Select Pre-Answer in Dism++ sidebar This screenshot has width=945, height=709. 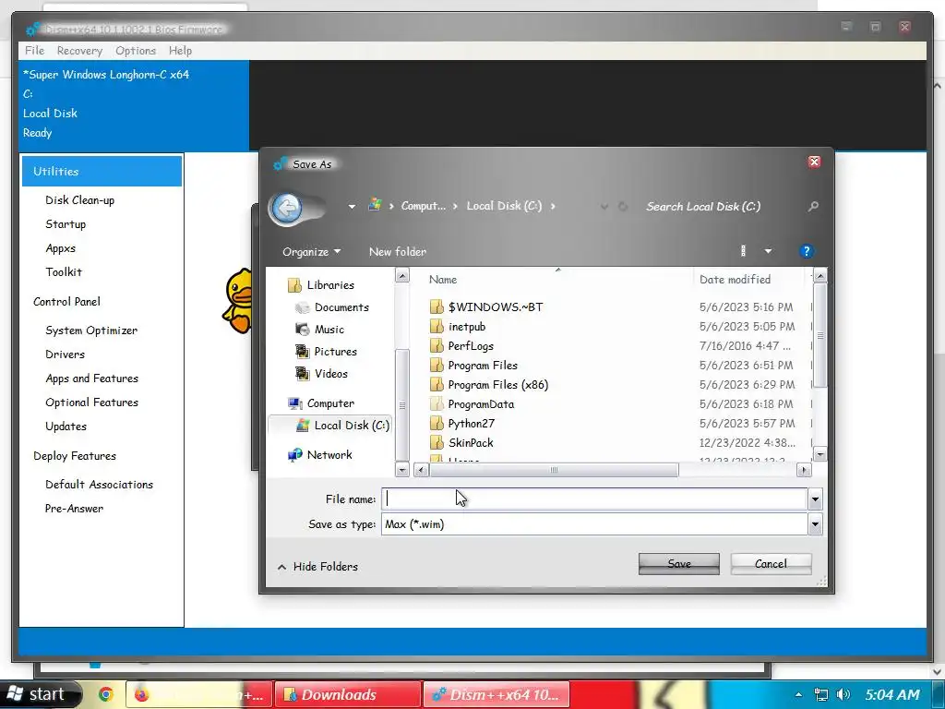[x=74, y=509]
